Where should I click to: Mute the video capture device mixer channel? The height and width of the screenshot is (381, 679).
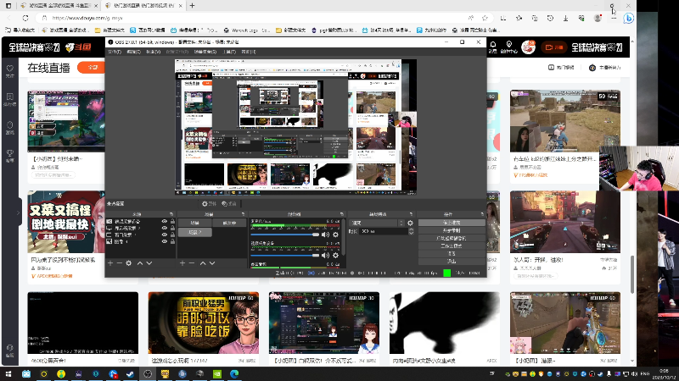tap(325, 256)
